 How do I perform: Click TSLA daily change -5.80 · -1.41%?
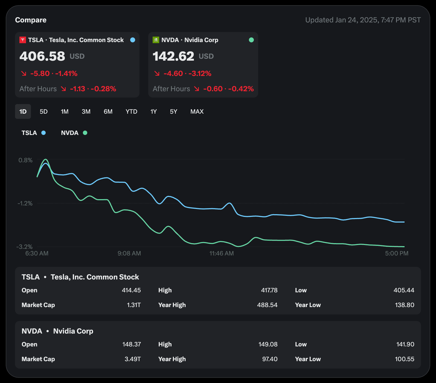[54, 73]
